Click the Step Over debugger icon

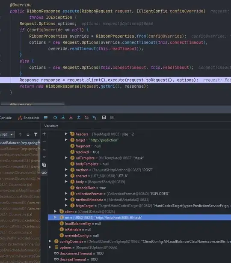[x=55, y=118]
